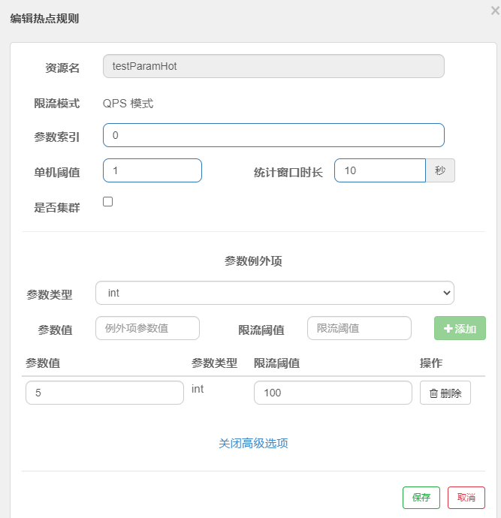Open the 参数类型 dropdown
Viewport: 501px width, 518px height.
click(x=275, y=293)
